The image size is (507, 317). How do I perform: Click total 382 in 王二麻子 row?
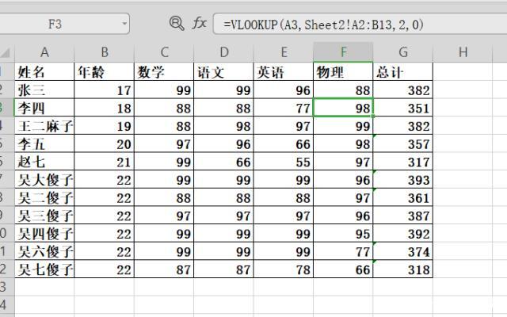pyautogui.click(x=403, y=125)
